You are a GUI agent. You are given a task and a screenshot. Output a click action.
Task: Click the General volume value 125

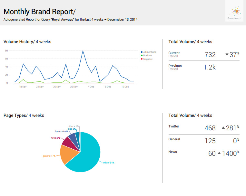[210, 141]
